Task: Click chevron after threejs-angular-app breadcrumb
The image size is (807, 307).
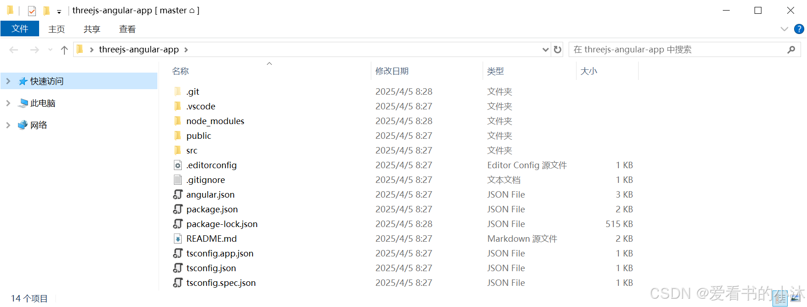Action: click(x=186, y=50)
